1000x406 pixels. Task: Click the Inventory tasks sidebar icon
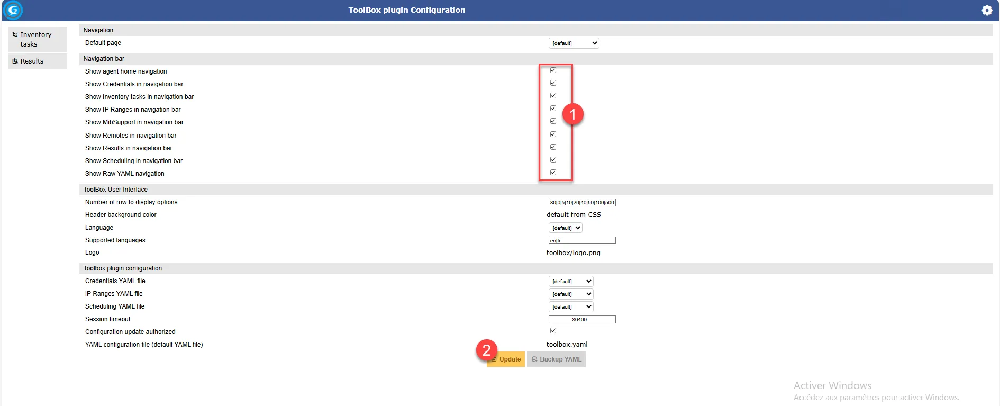pyautogui.click(x=15, y=35)
